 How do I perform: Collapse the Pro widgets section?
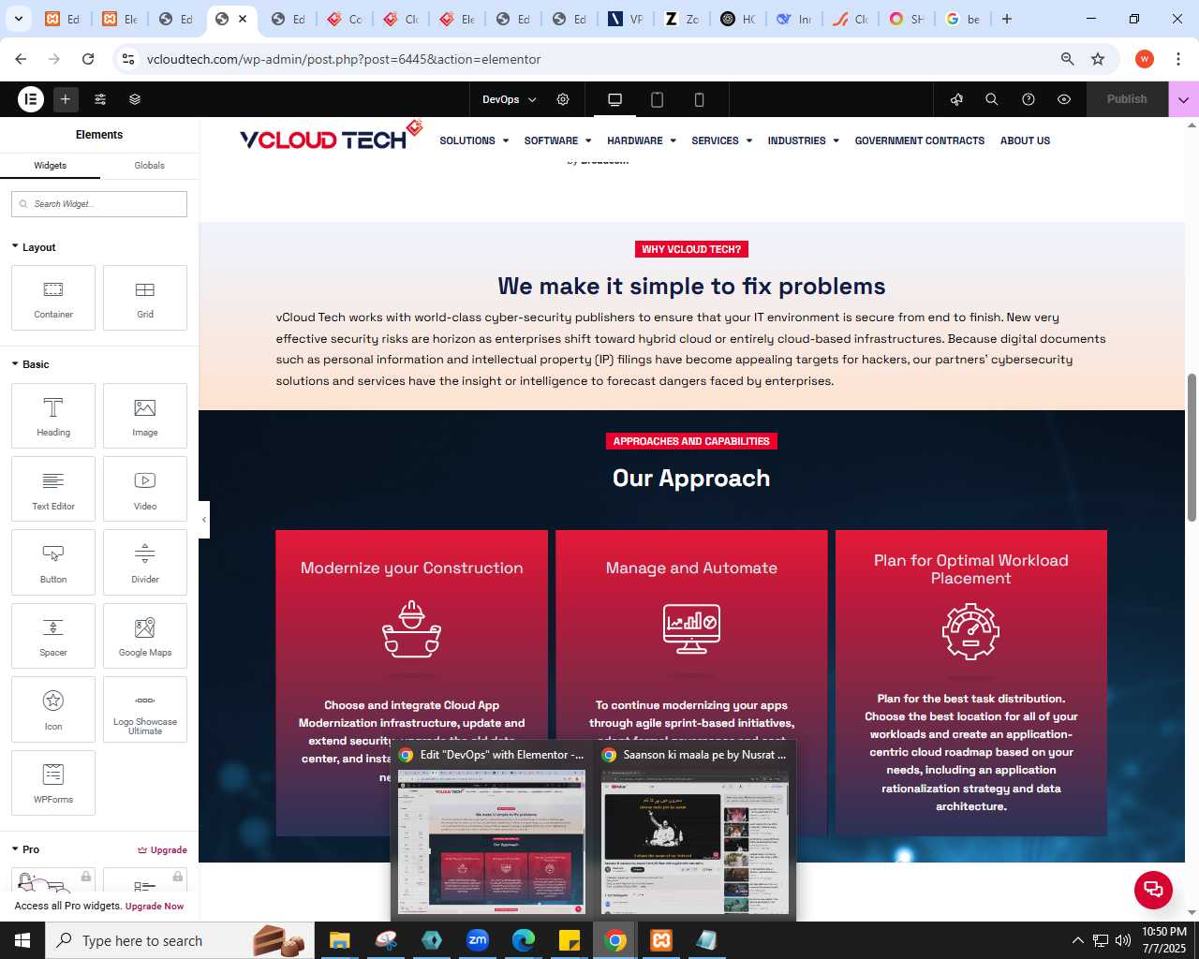pyautogui.click(x=25, y=849)
